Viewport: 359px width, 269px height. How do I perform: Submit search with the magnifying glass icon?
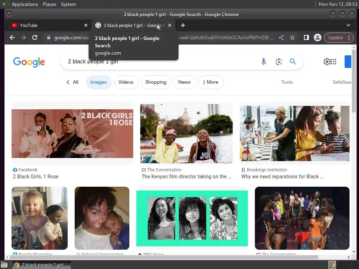(293, 62)
